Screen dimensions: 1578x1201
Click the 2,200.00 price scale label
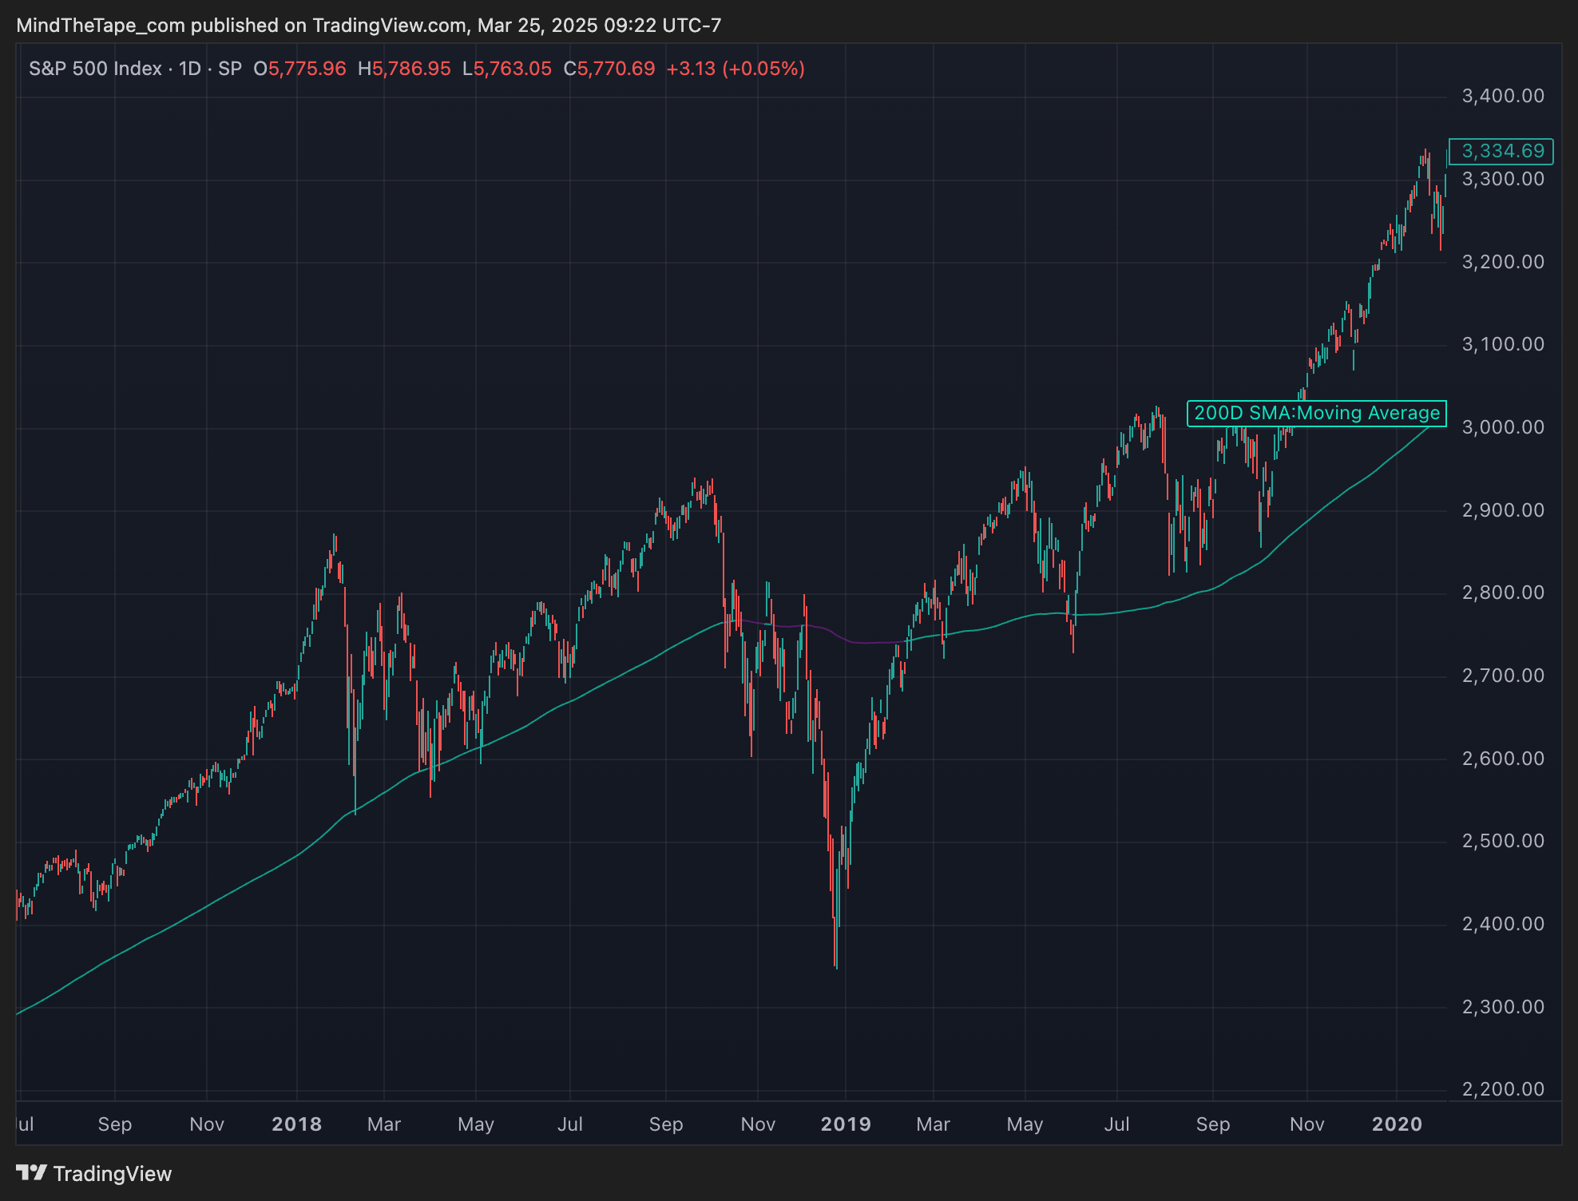(x=1502, y=1089)
